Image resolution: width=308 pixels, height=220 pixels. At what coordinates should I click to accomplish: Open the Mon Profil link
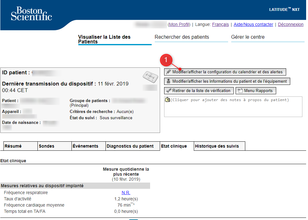coord(179,24)
